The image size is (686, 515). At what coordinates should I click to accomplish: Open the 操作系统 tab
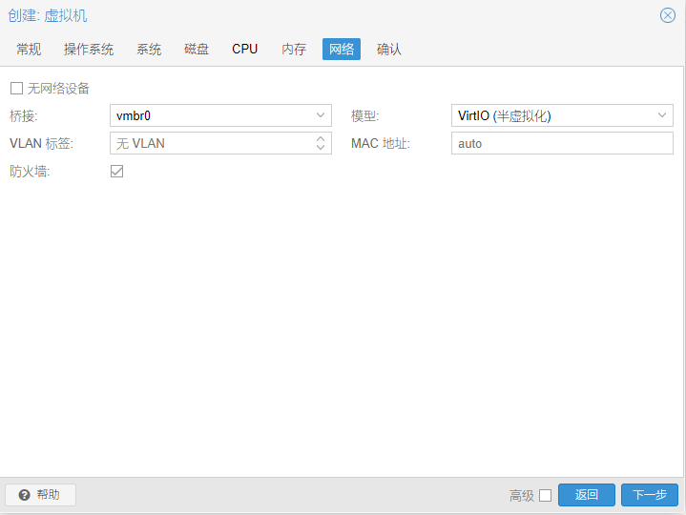coord(89,49)
